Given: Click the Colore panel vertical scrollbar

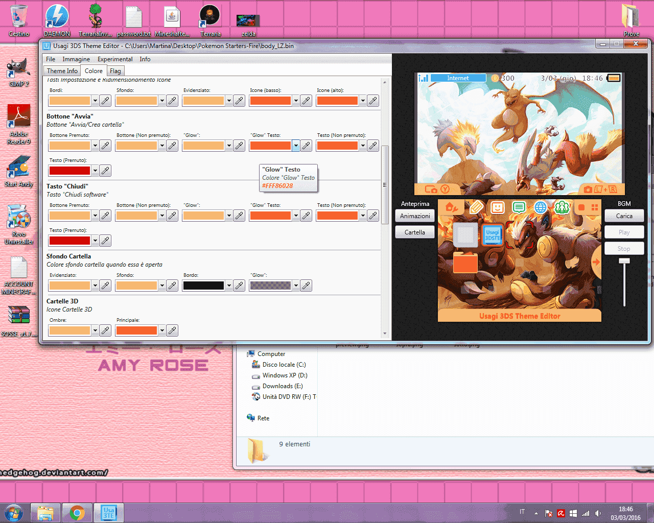Looking at the screenshot, I should point(385,185).
